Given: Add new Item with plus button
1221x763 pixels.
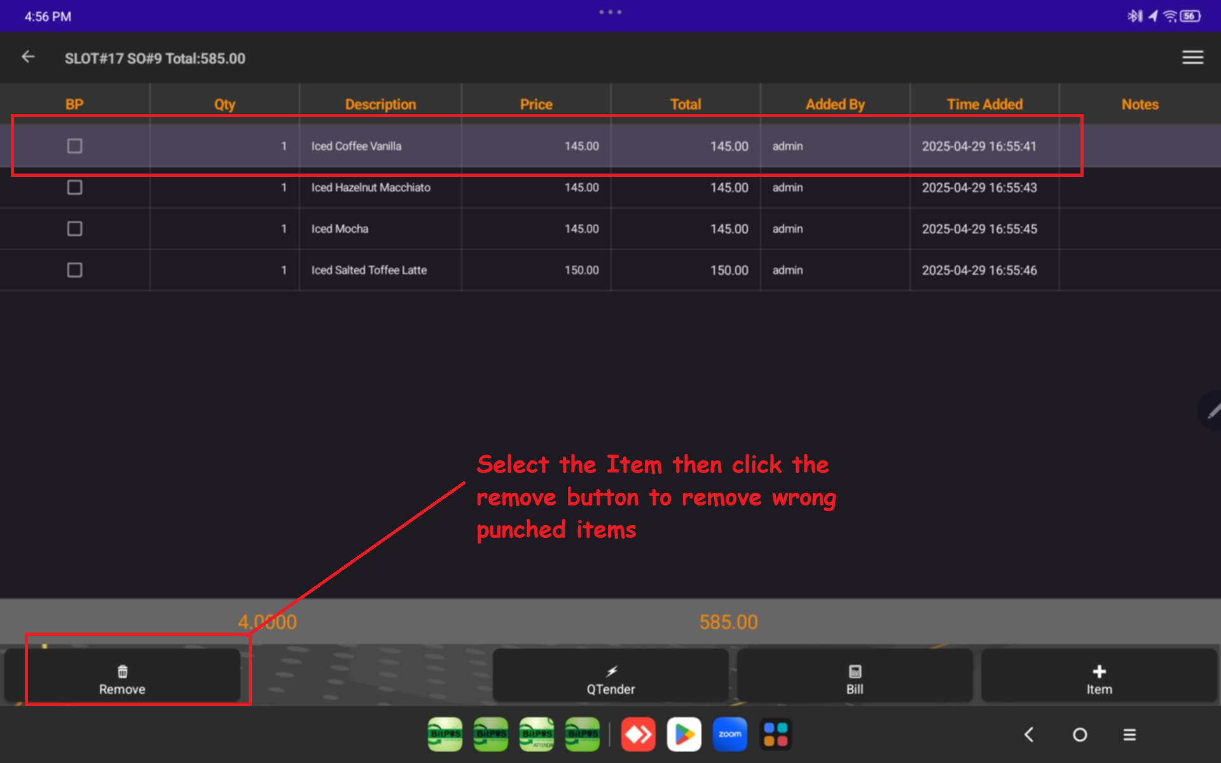Looking at the screenshot, I should click(1099, 678).
